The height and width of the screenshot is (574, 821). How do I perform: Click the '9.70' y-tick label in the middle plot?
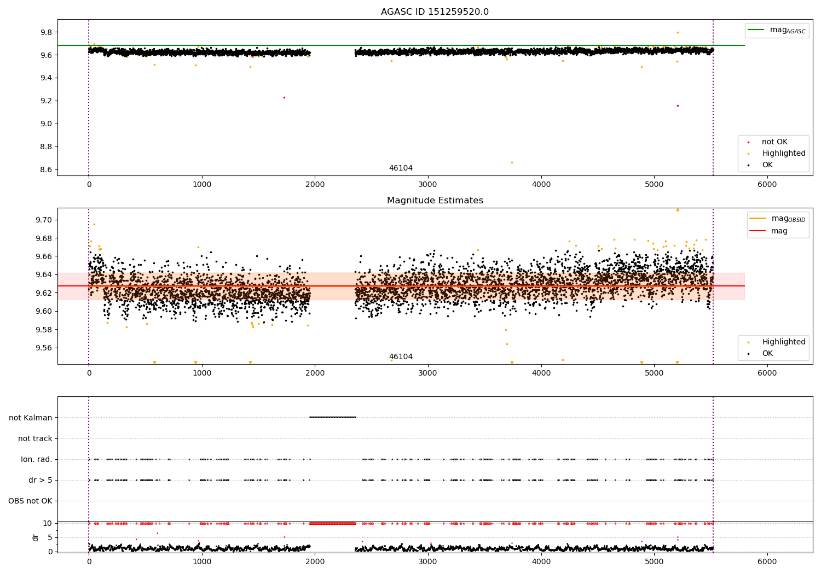(44, 220)
